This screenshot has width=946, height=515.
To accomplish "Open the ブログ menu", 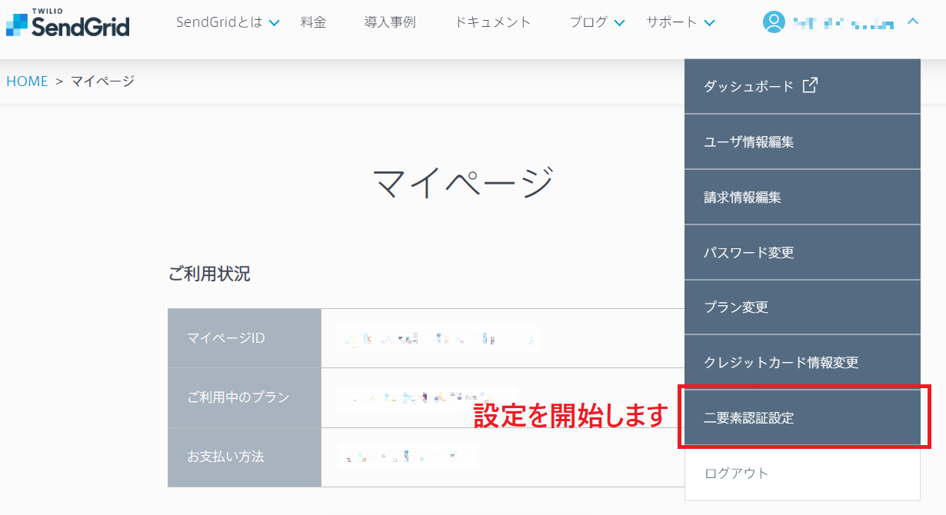I will click(589, 22).
